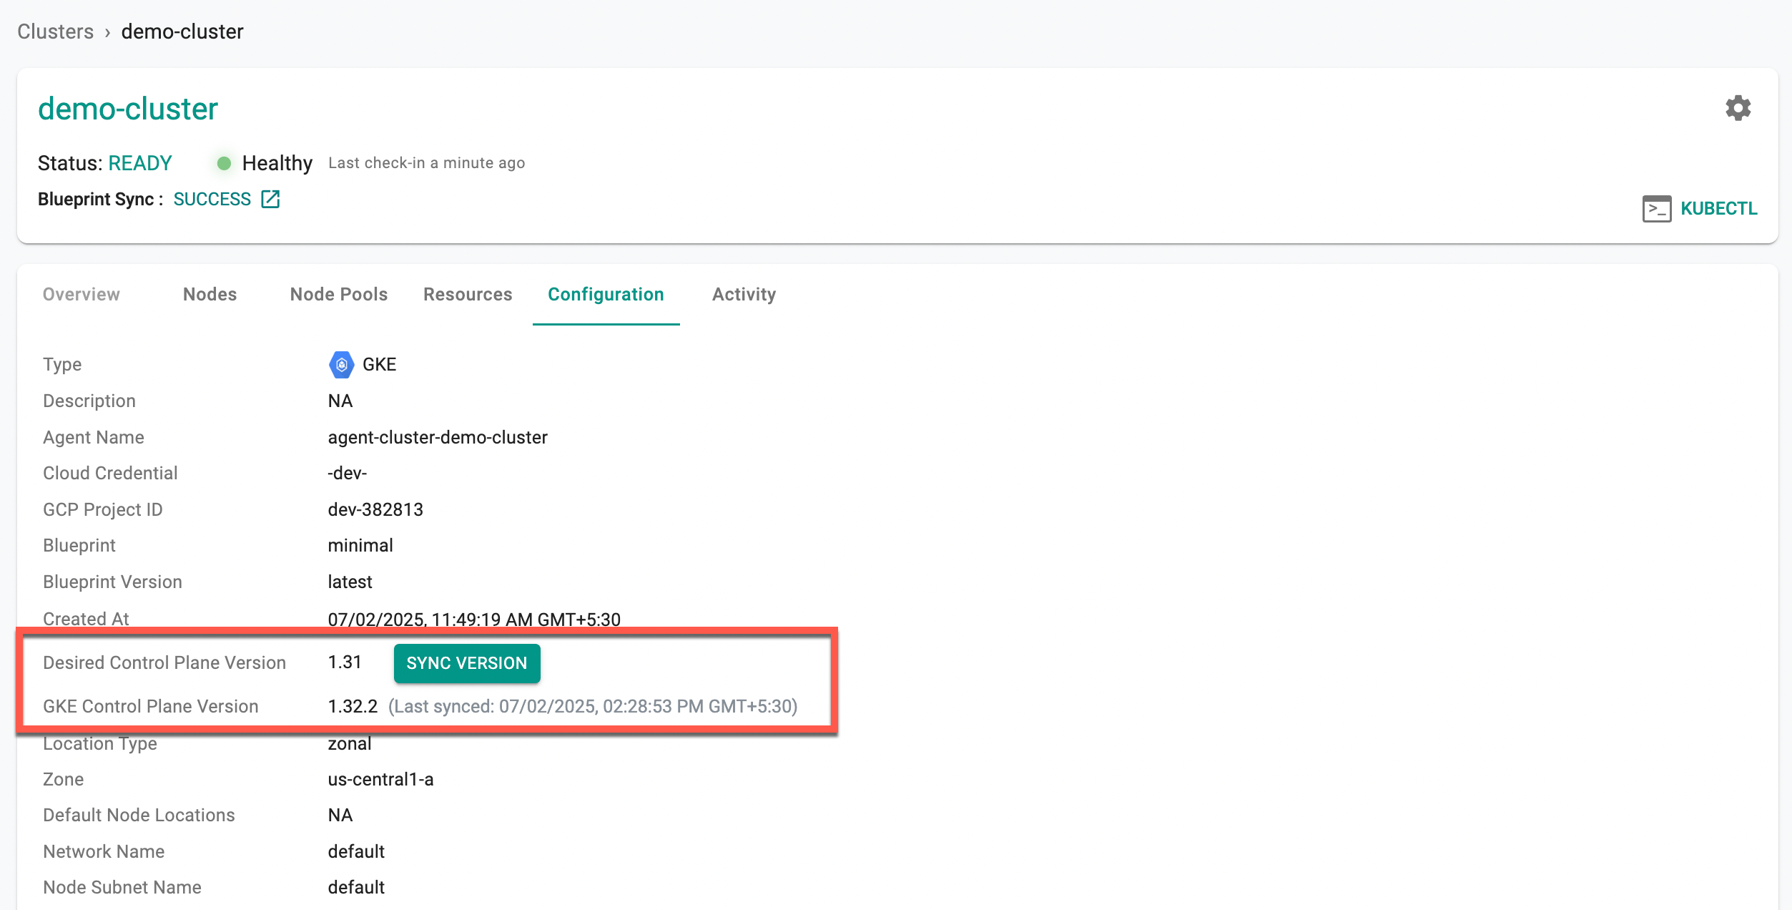Click the 'zonal' location type value

[350, 743]
